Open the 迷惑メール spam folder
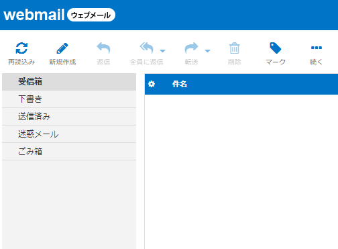Image resolution: width=338 pixels, height=249 pixels. 69,134
